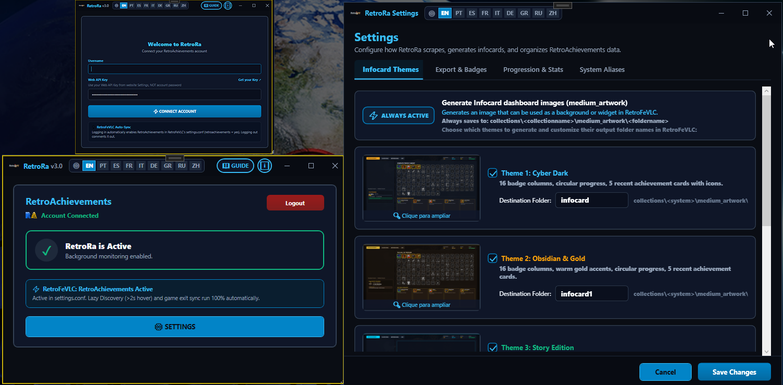Image resolution: width=783 pixels, height=385 pixels.
Task: Select FR language in Settings window
Action: (x=485, y=13)
